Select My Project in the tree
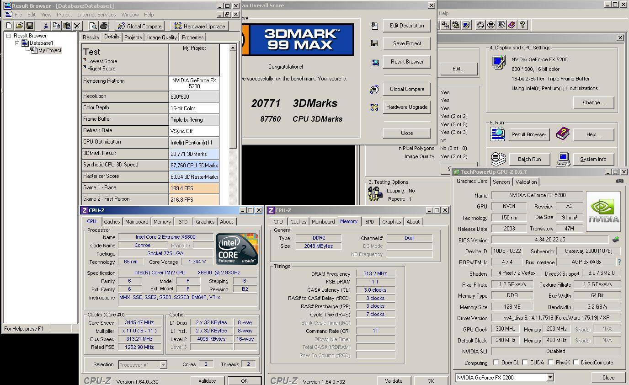Viewport: 629px width, 385px height. coord(49,50)
